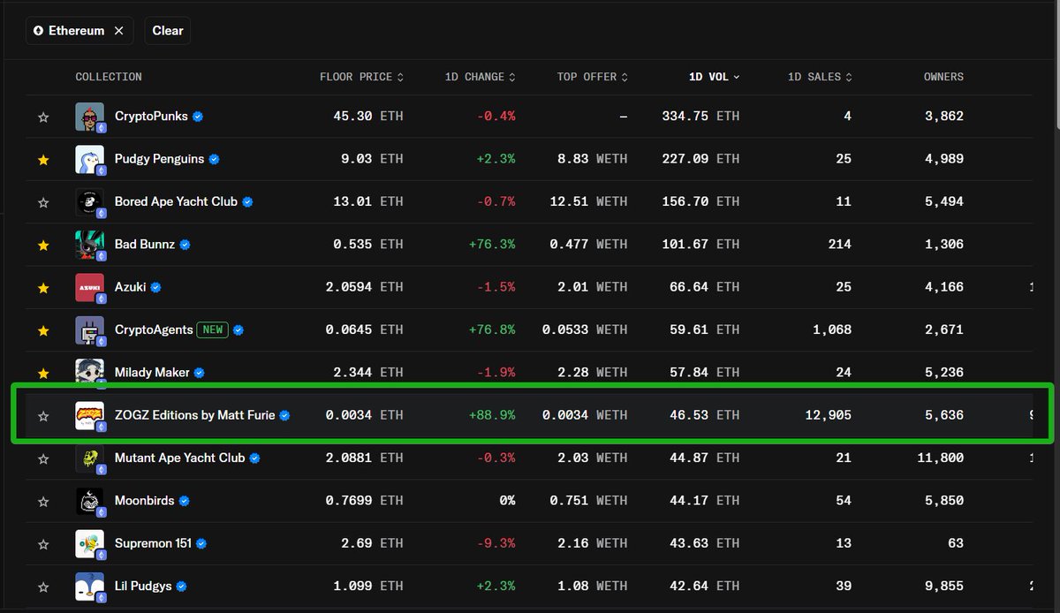The width and height of the screenshot is (1060, 613).
Task: Click verified badge next to Moonbirds
Action: pos(184,501)
